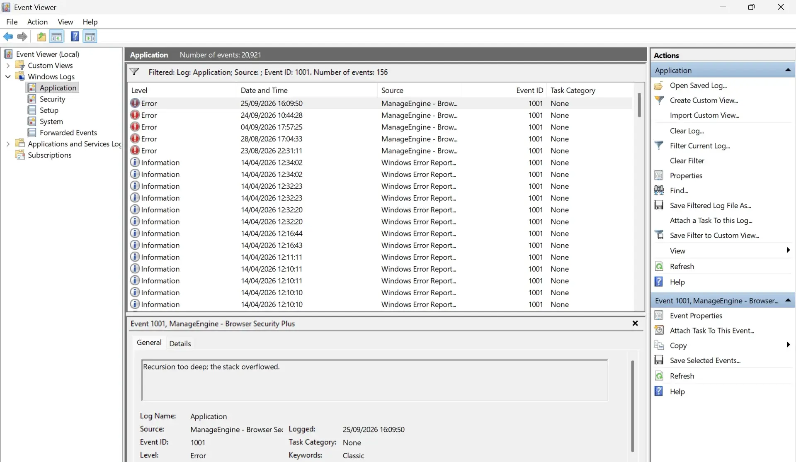Image resolution: width=796 pixels, height=462 pixels.
Task: Switch to the Details tab
Action: pyautogui.click(x=180, y=343)
